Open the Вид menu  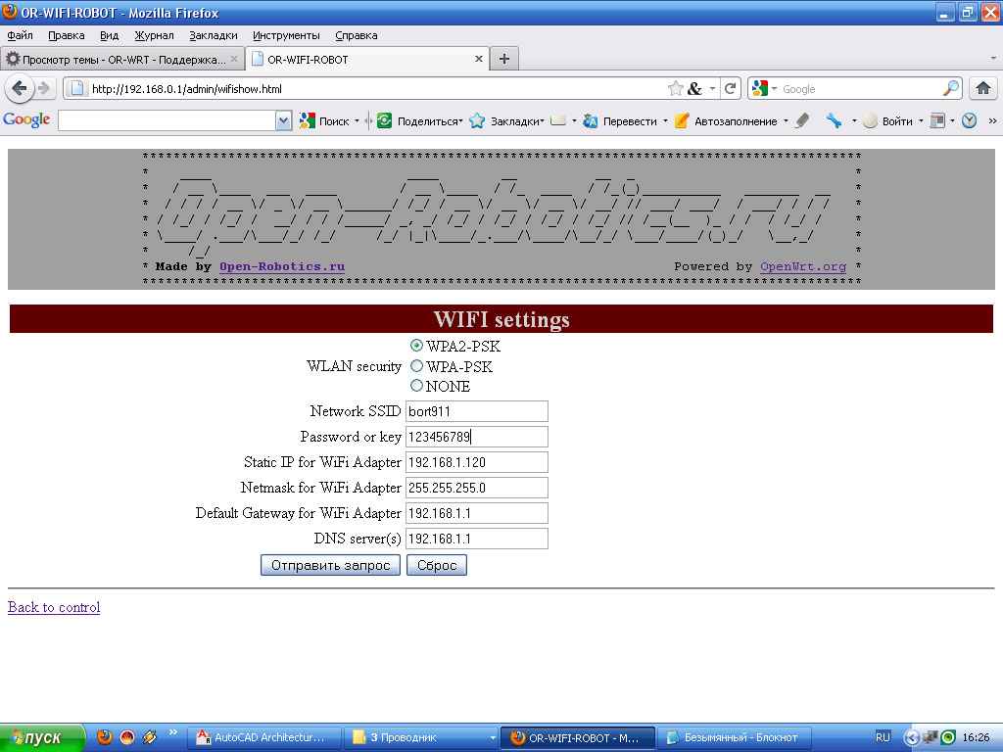pos(110,35)
